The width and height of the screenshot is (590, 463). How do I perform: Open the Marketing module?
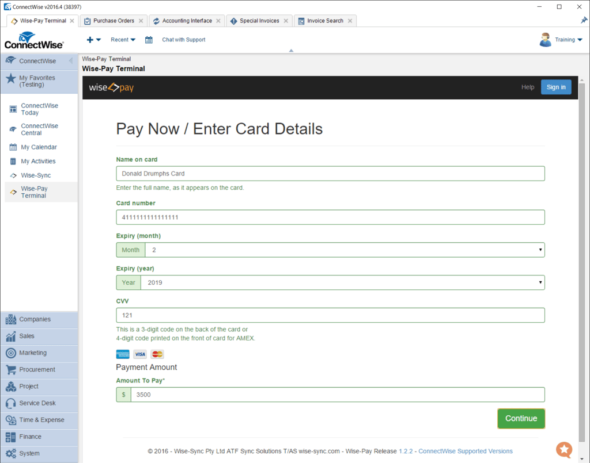point(39,353)
